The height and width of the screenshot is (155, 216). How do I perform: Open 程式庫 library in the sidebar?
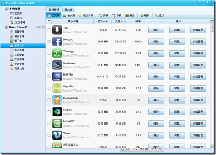pyautogui.click(x=16, y=13)
